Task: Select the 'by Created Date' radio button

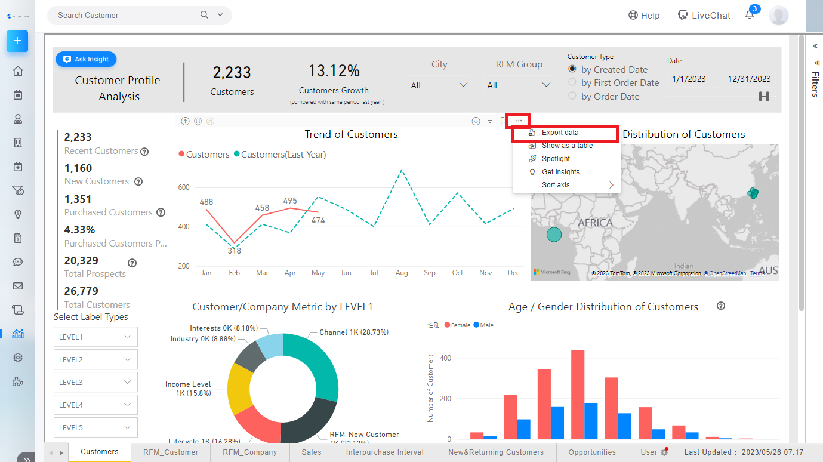Action: click(572, 69)
